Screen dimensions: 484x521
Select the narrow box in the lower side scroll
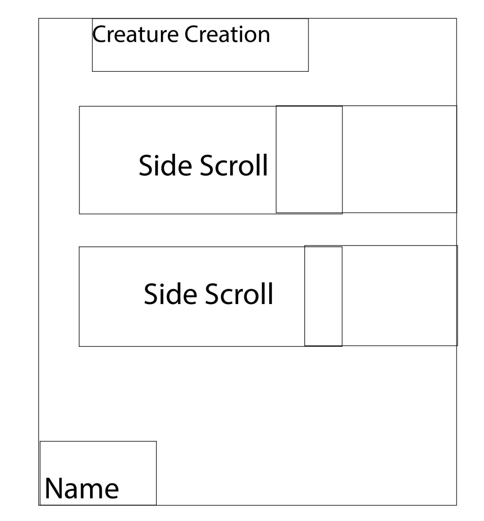pyautogui.click(x=323, y=296)
